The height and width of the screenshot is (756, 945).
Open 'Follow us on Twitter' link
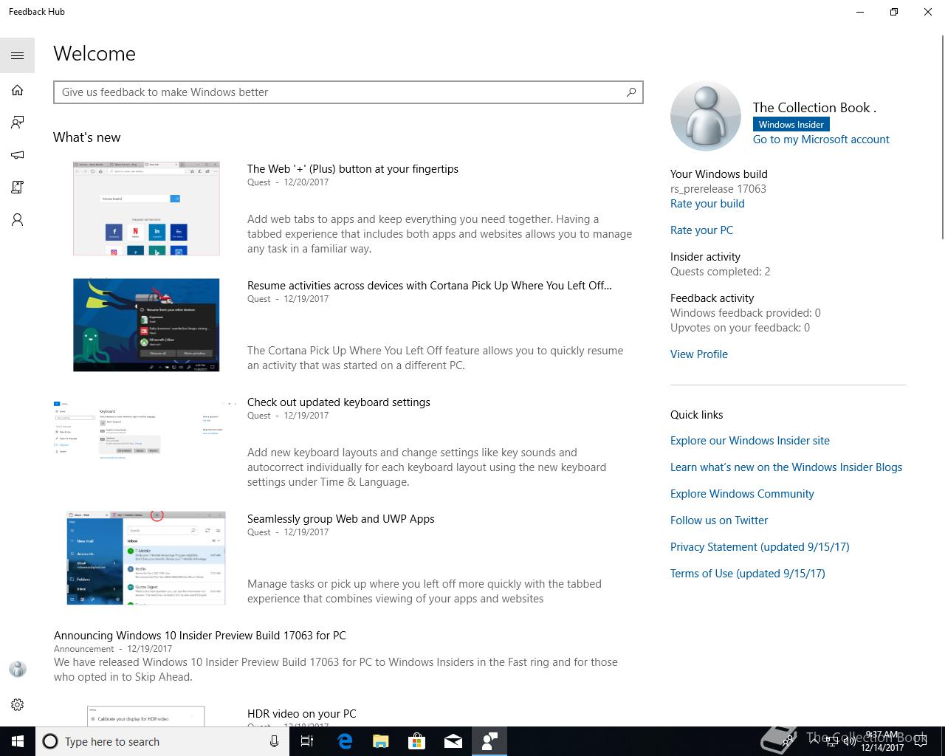point(719,520)
